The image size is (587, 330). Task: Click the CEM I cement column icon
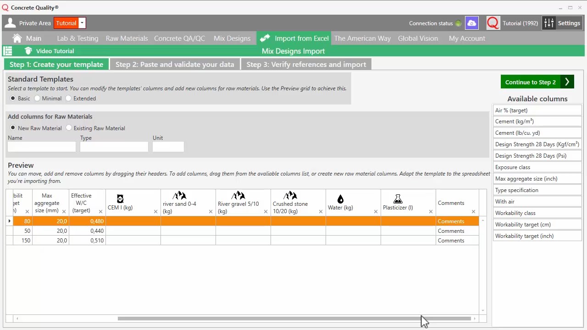coord(120,198)
